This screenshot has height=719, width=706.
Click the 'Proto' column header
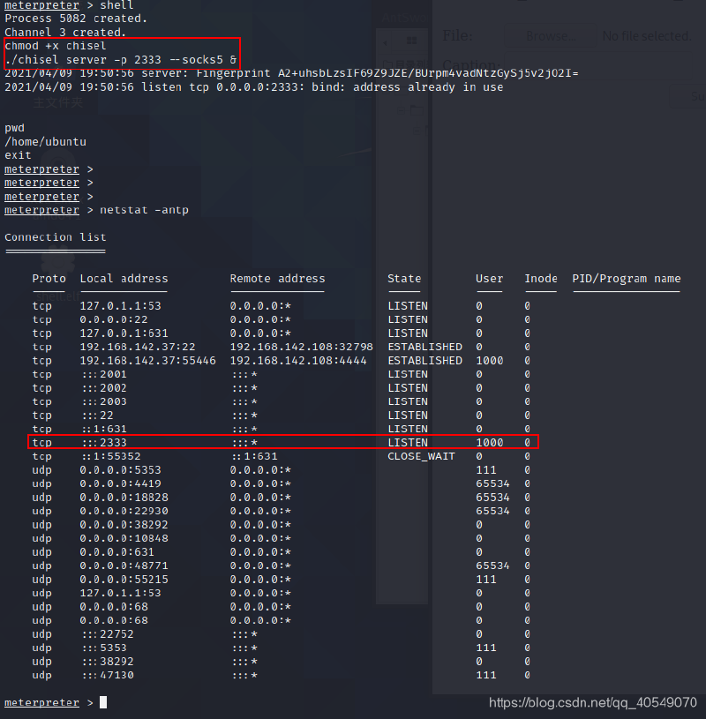49,279
